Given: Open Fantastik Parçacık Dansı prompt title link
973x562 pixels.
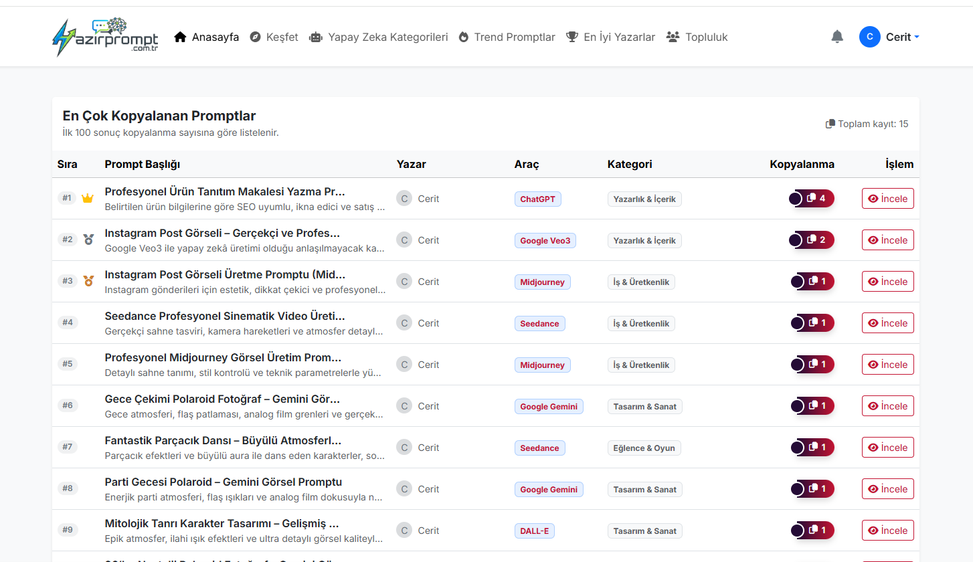Looking at the screenshot, I should (x=224, y=440).
